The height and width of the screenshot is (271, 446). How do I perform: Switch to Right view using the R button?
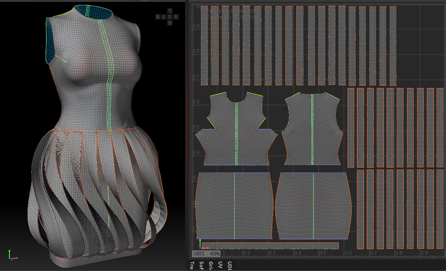pos(176,17)
